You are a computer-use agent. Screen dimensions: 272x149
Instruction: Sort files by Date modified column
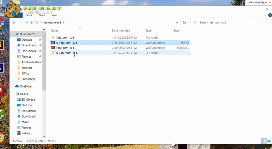(x=121, y=30)
